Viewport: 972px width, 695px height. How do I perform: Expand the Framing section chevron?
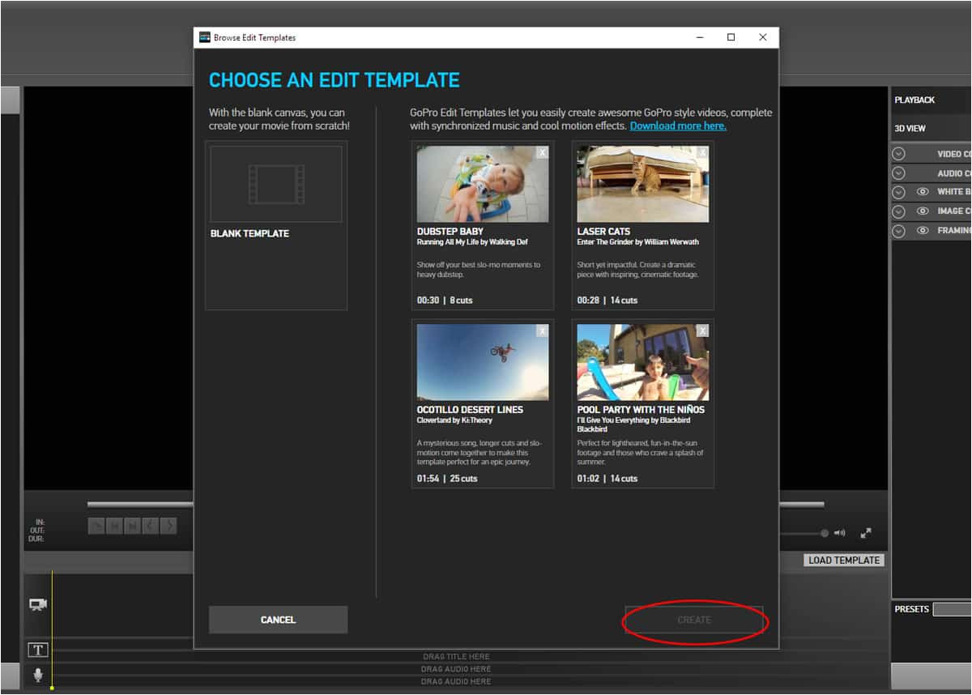click(x=898, y=231)
